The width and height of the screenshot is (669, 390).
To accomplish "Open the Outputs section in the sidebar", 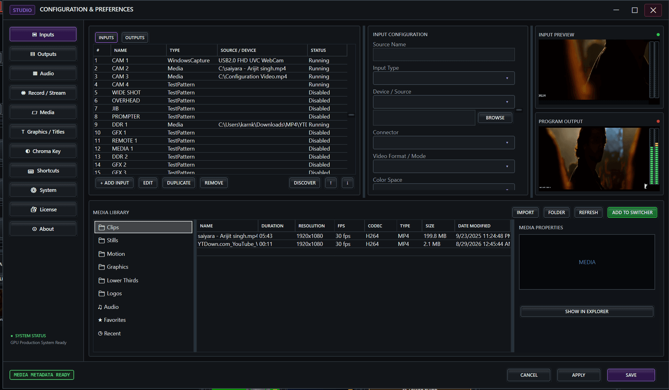I will (x=43, y=54).
